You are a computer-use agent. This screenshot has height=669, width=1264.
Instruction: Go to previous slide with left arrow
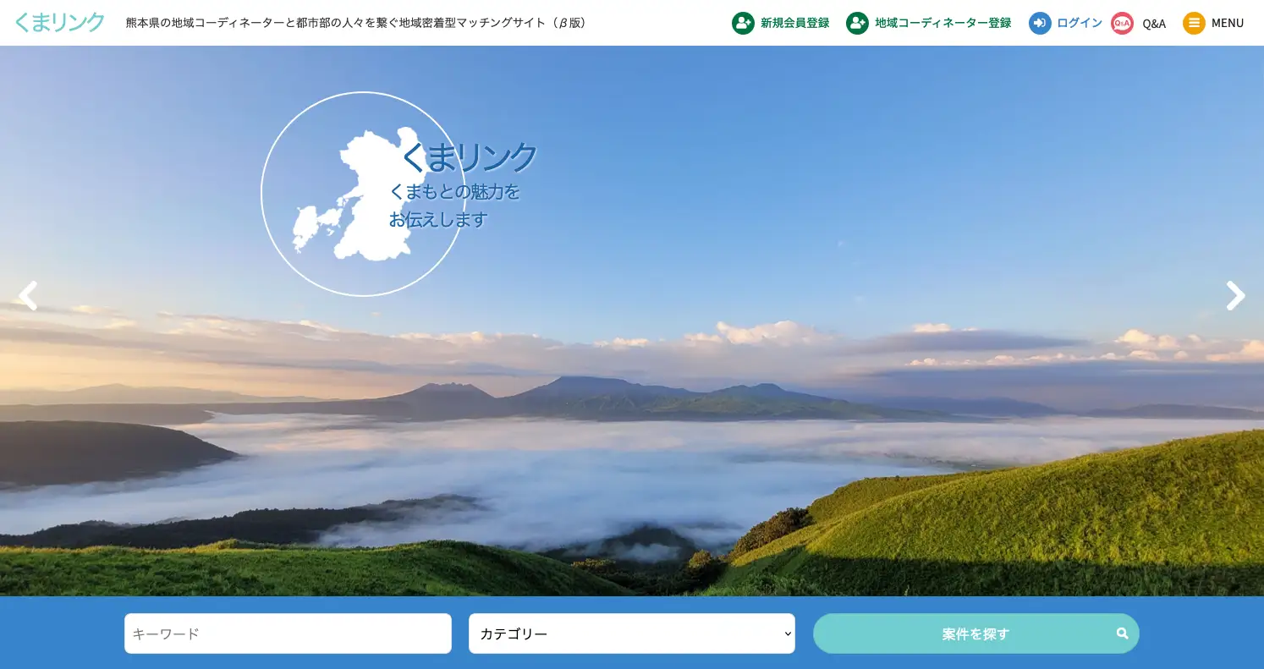(x=28, y=296)
